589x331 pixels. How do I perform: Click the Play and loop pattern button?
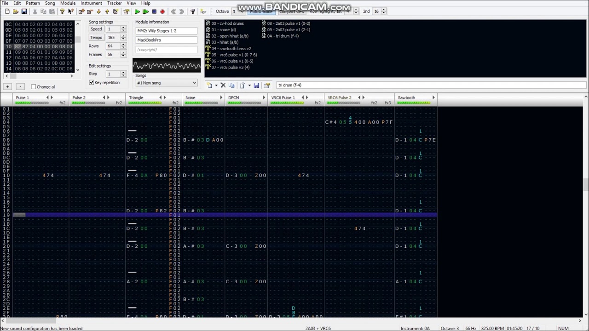pos(145,11)
